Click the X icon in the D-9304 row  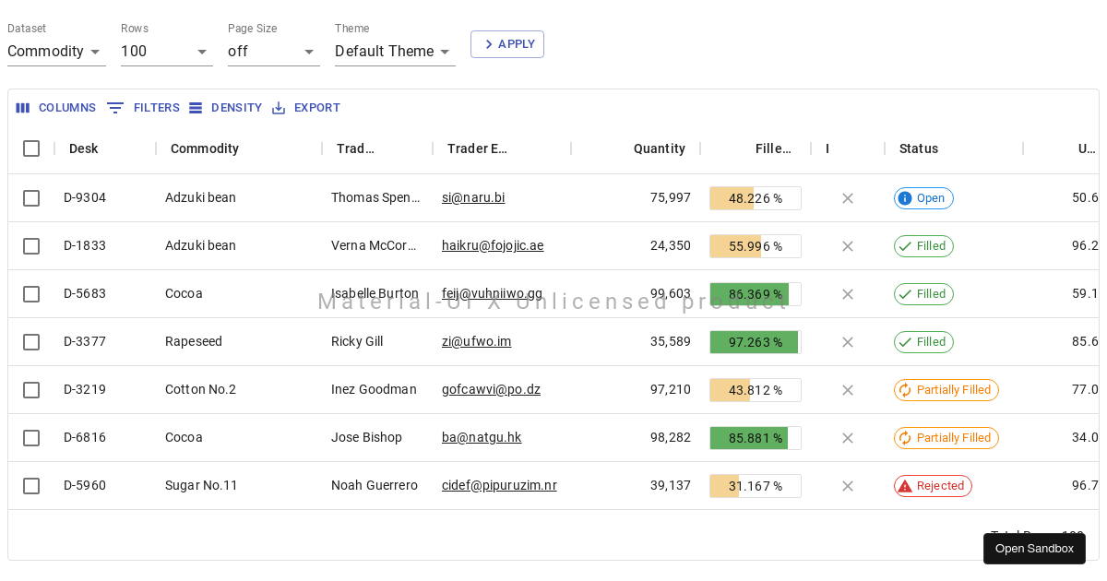tap(848, 198)
